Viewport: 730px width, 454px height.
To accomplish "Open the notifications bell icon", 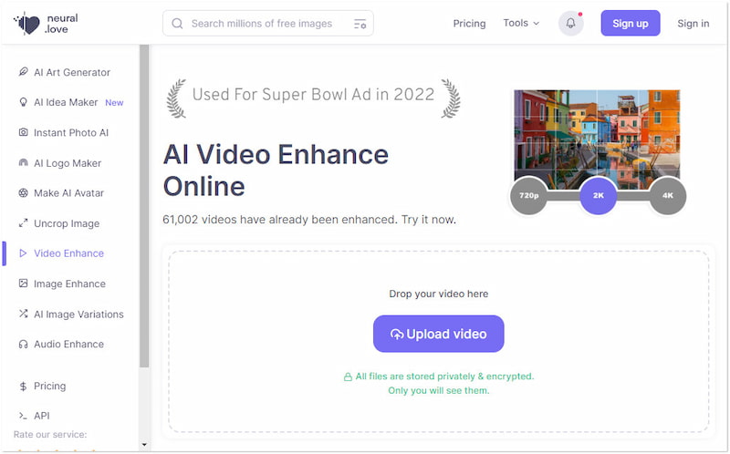I will coord(570,24).
